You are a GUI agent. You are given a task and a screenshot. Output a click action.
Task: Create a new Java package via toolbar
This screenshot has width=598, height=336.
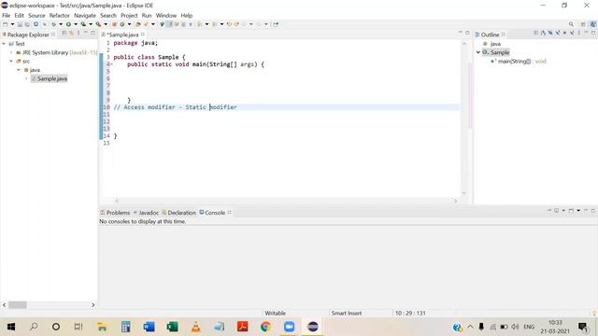[114, 24]
